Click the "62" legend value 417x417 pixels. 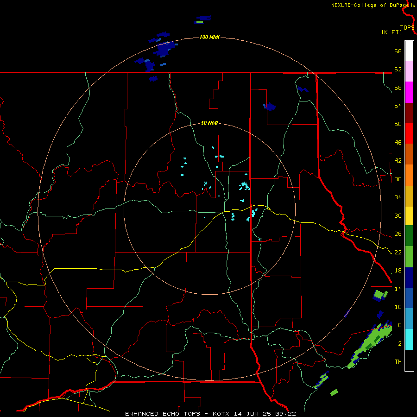click(398, 69)
